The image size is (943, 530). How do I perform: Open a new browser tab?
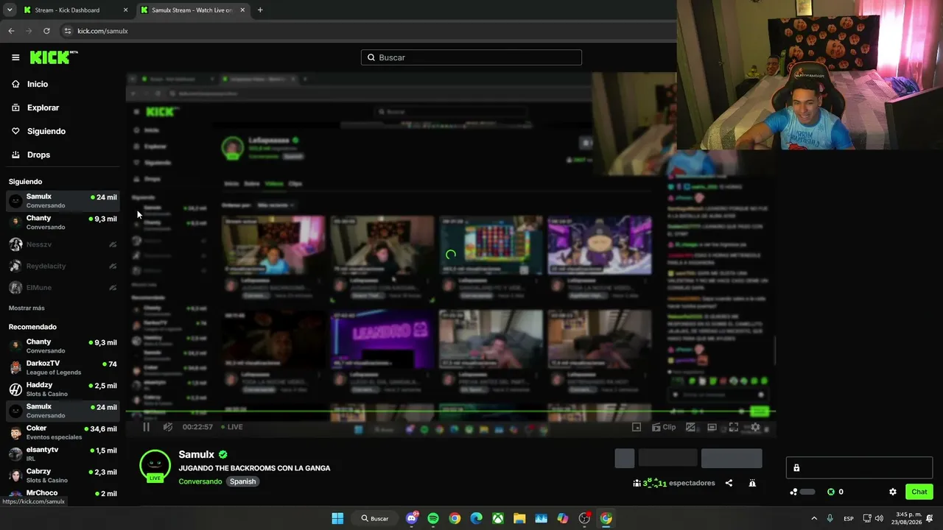[x=260, y=10]
